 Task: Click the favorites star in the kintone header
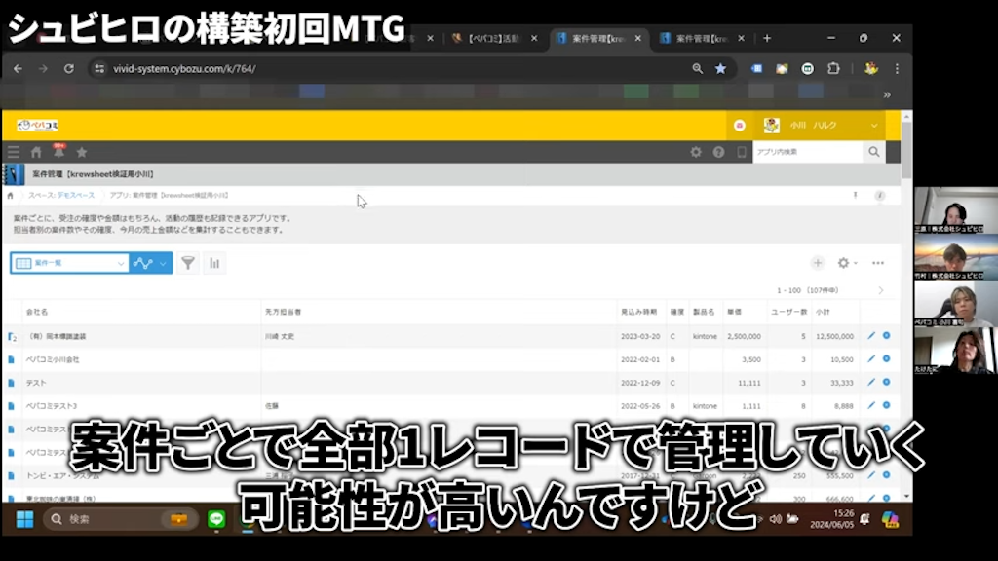pos(82,152)
